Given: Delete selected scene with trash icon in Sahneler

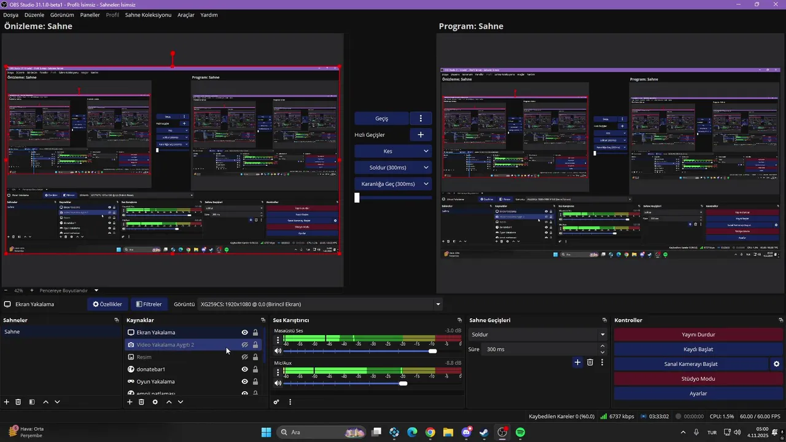Looking at the screenshot, I should tap(18, 401).
